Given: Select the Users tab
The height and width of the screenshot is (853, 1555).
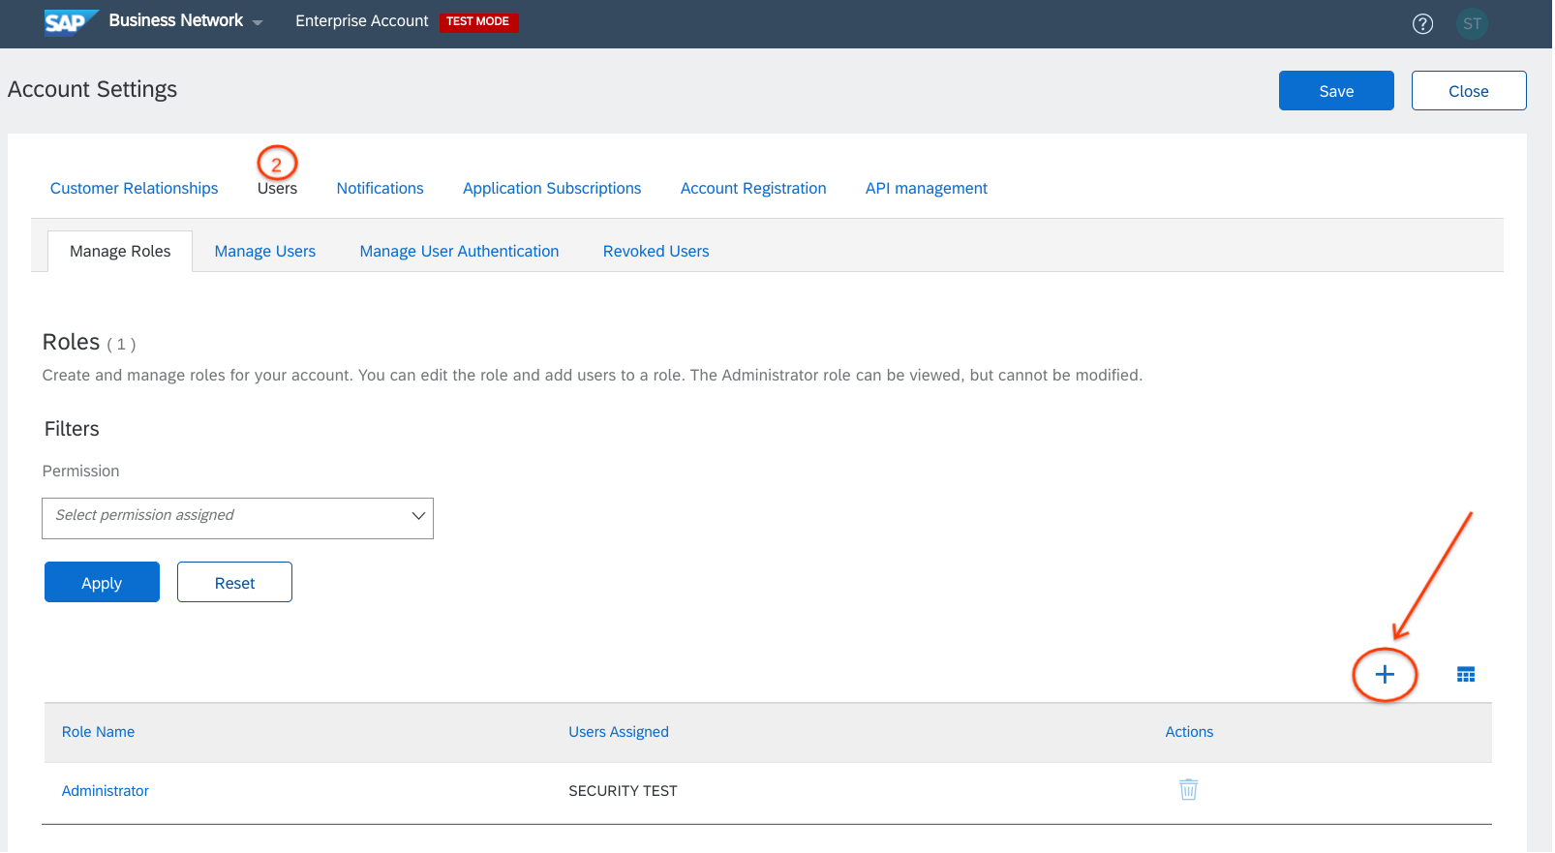Looking at the screenshot, I should click(278, 189).
